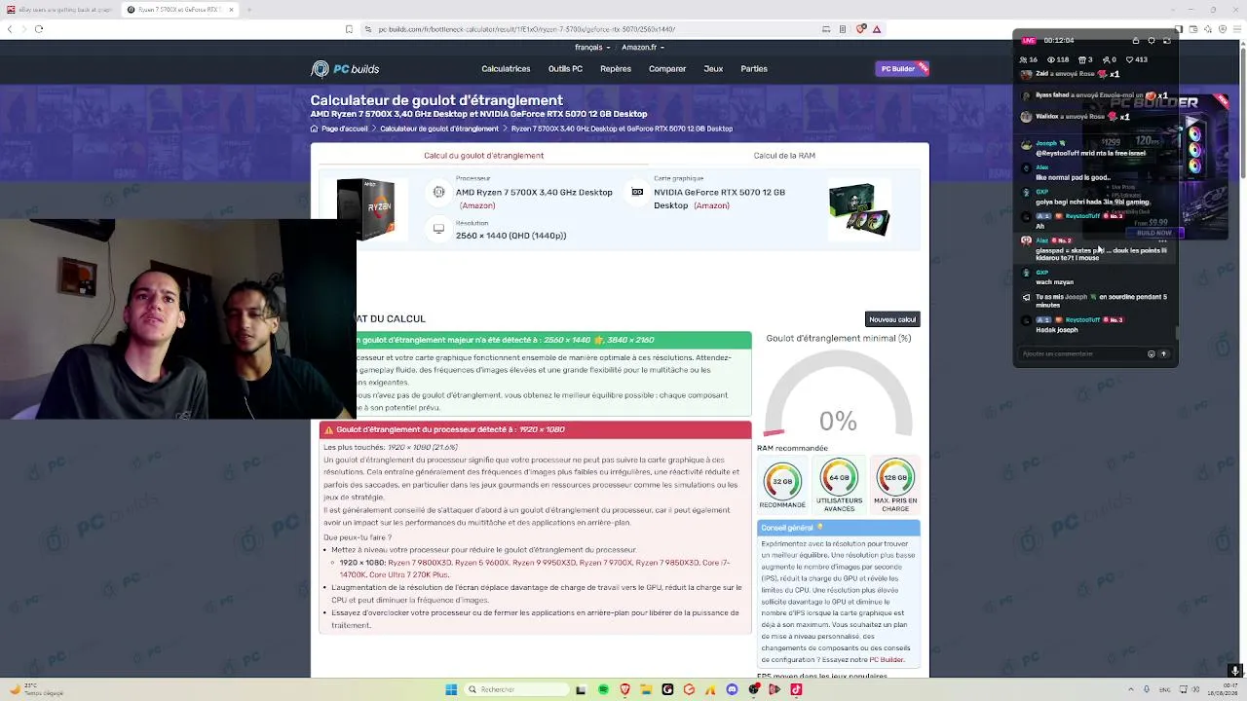Close the Ryzen 7 5700X browser tab
Image resolution: width=1247 pixels, height=701 pixels.
[232, 10]
